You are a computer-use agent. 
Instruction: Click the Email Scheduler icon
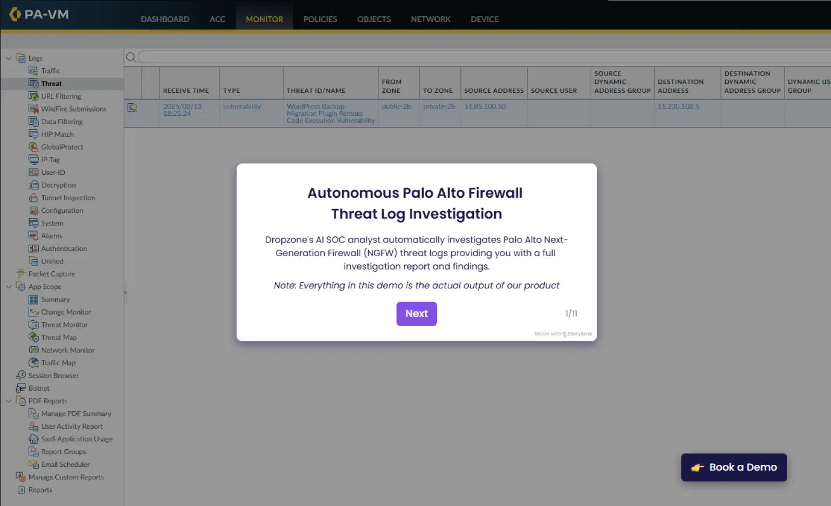[33, 464]
